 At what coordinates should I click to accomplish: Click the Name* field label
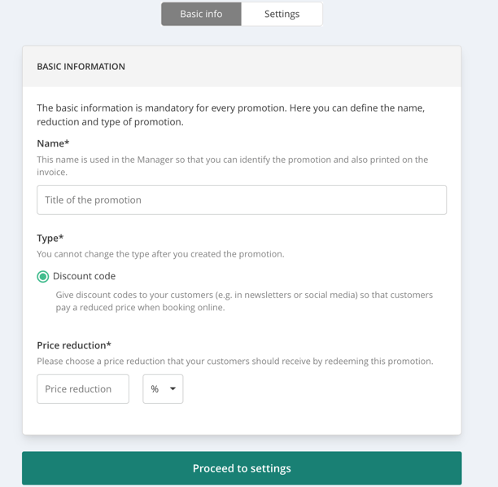point(53,143)
